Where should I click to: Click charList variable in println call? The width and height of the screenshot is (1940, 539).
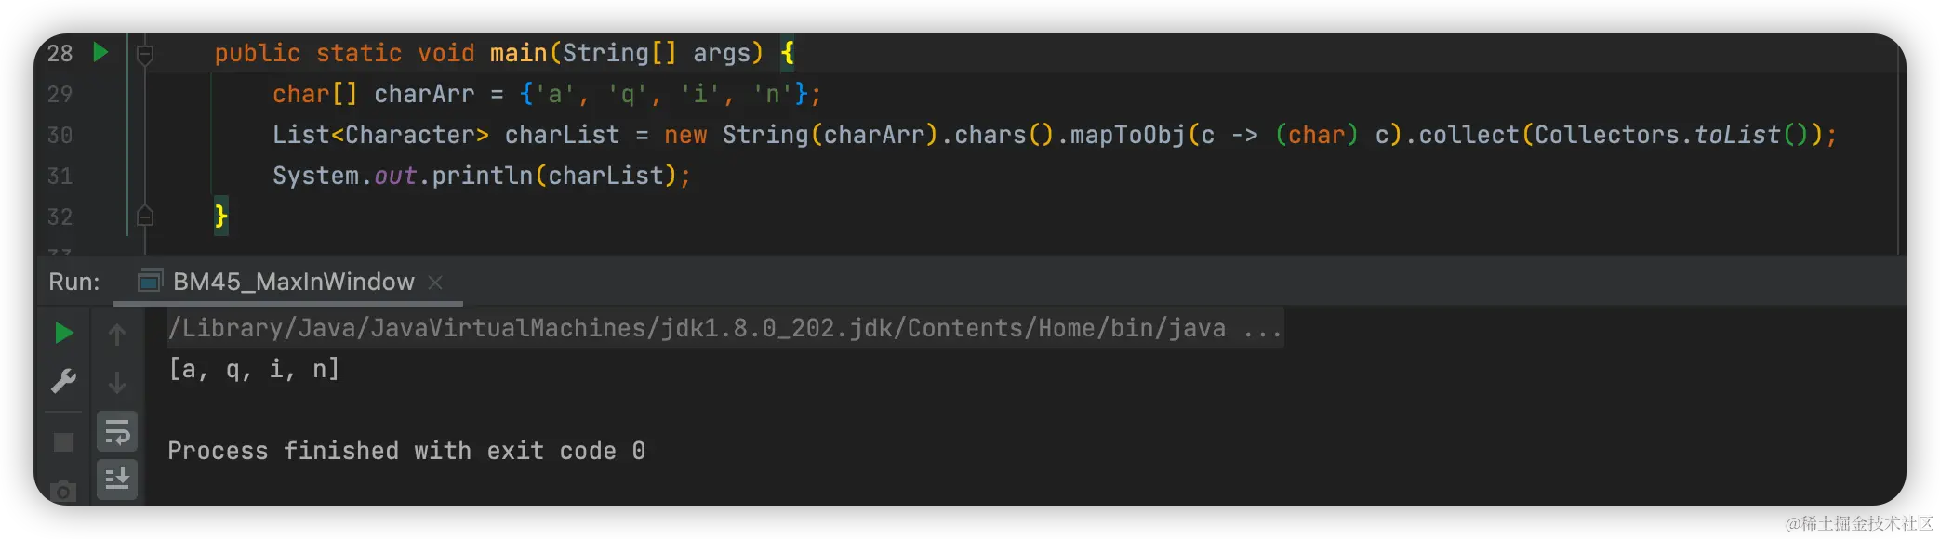coord(605,176)
